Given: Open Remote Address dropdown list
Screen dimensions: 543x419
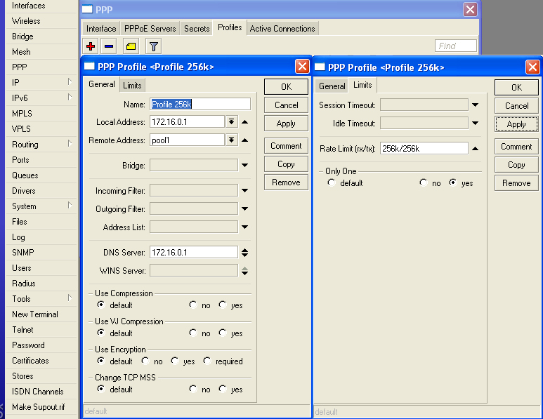Looking at the screenshot, I should point(231,140).
